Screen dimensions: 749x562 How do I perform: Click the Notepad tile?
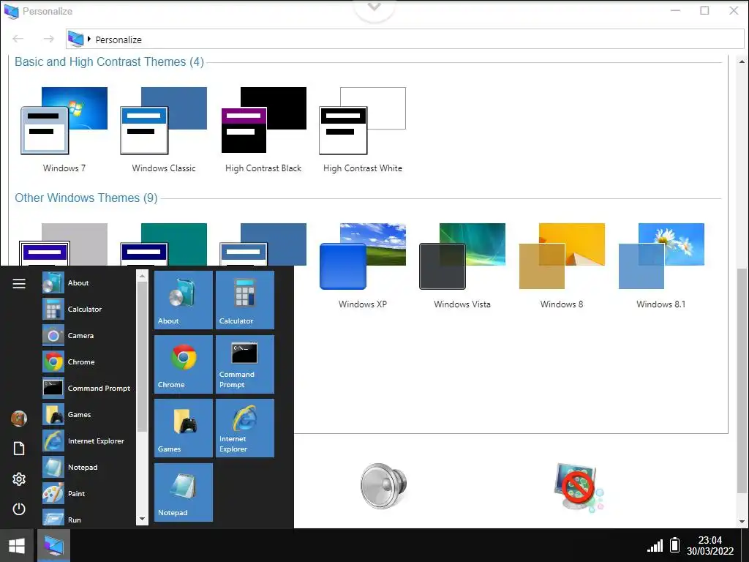(x=184, y=492)
